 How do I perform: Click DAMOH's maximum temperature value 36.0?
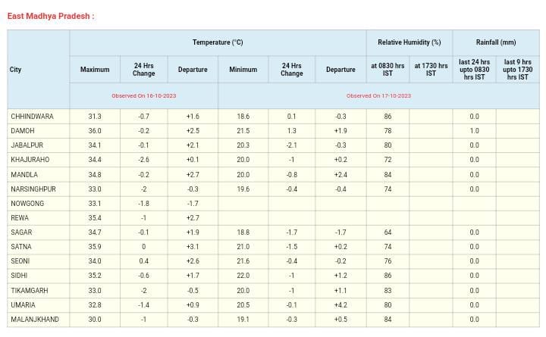(x=95, y=131)
